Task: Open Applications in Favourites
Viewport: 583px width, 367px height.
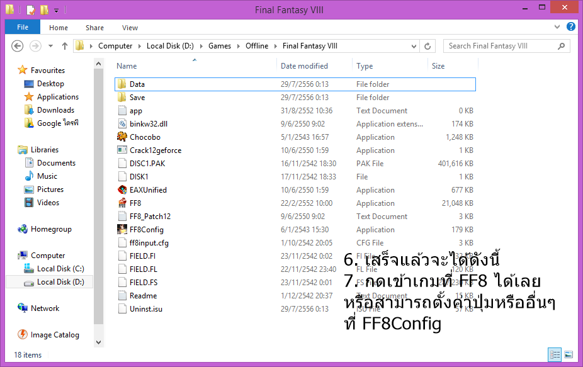Action: pos(51,97)
